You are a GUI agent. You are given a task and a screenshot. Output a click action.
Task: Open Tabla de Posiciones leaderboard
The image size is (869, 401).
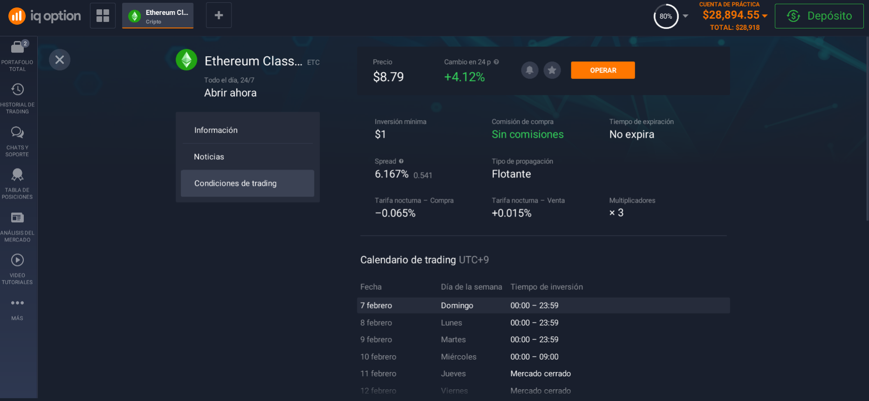[17, 184]
